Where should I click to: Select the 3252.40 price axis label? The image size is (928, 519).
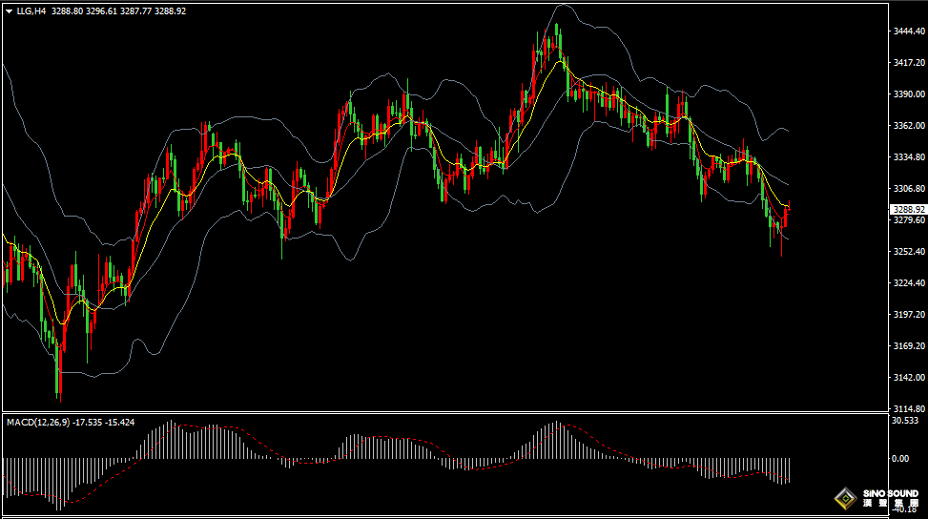tap(908, 252)
